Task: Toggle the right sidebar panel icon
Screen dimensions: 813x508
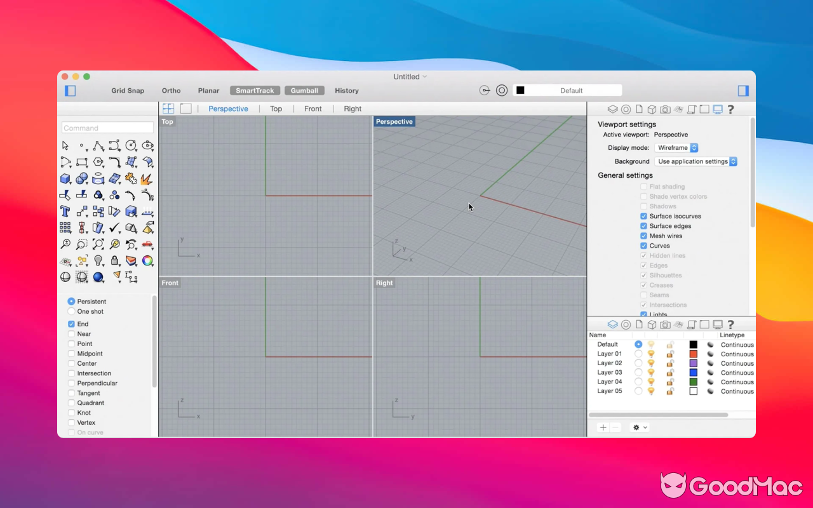Action: point(742,91)
